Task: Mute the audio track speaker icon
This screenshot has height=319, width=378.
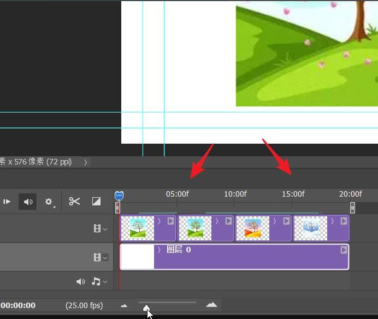Action: click(80, 281)
